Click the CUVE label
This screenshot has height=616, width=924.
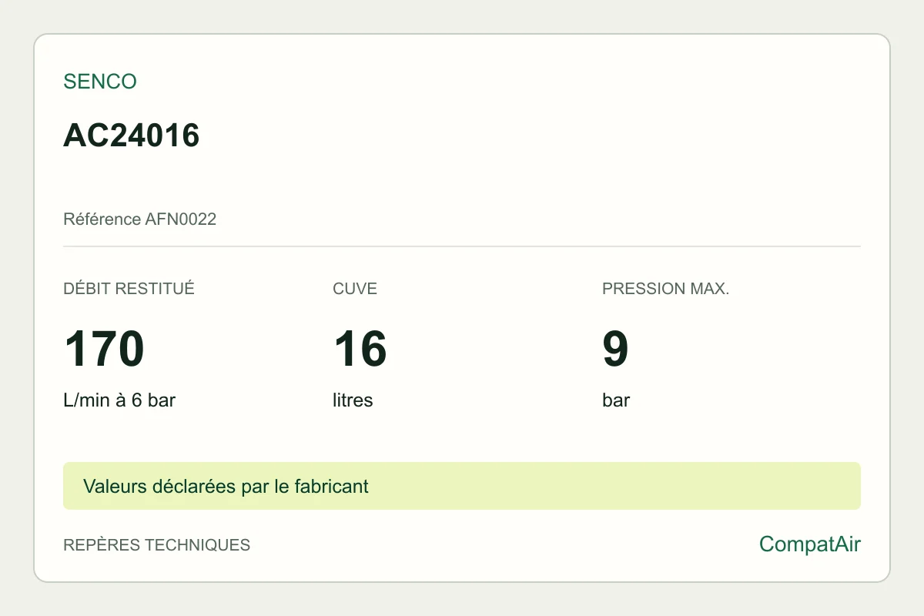click(355, 289)
